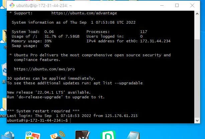Click the terminal scrollbar down arrow
The width and height of the screenshot is (205, 139).
[x=197, y=121]
